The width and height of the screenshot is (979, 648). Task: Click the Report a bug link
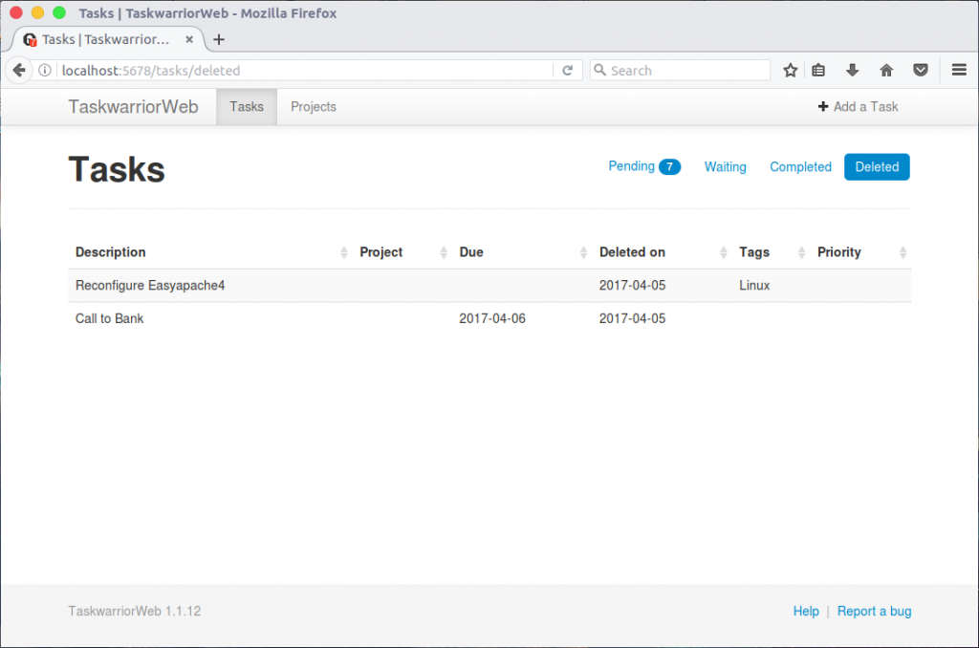click(874, 611)
